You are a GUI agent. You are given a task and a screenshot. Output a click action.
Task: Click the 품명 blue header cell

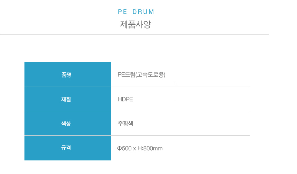68,74
